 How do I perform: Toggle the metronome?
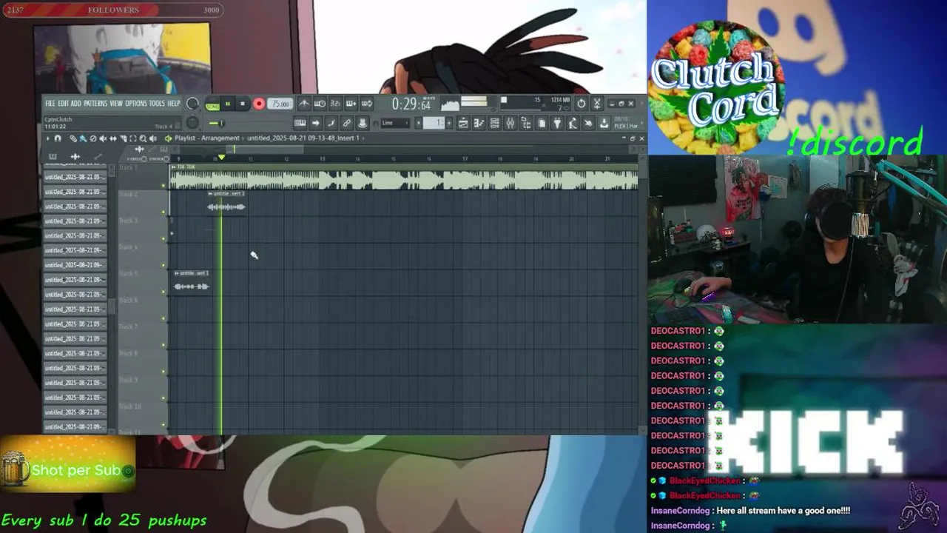click(305, 104)
